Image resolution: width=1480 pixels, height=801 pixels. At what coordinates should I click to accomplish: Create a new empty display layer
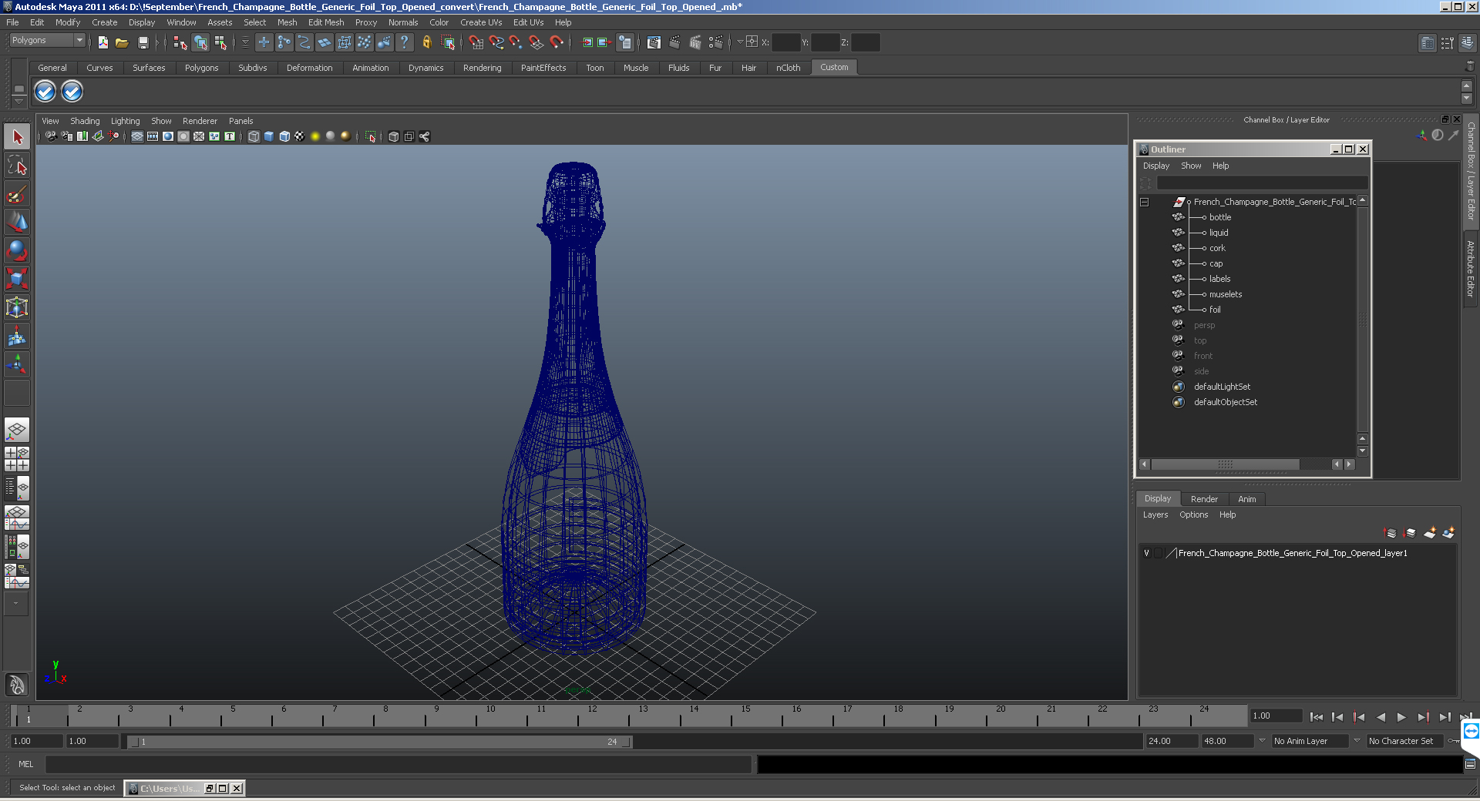pos(1430,533)
